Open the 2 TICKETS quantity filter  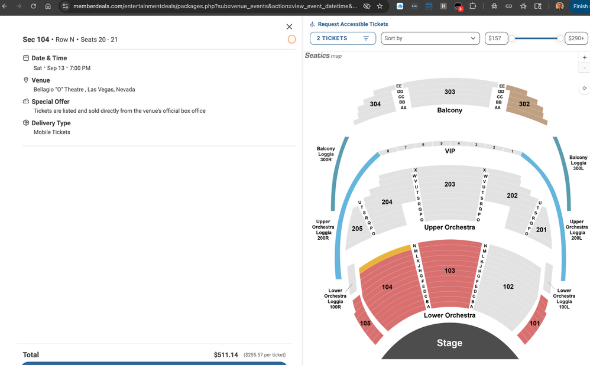point(343,38)
